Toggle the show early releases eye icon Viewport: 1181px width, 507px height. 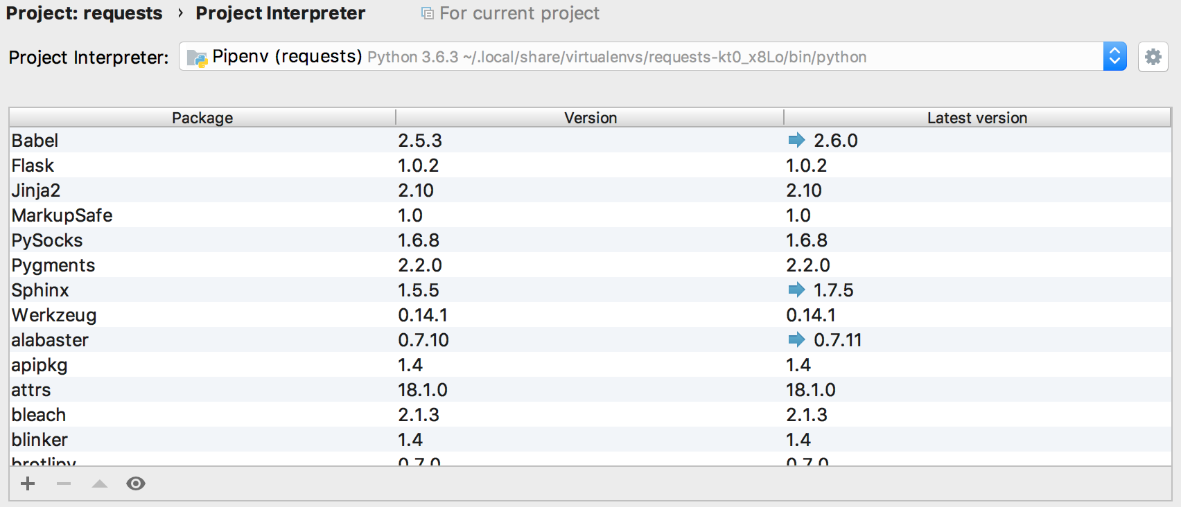point(136,483)
